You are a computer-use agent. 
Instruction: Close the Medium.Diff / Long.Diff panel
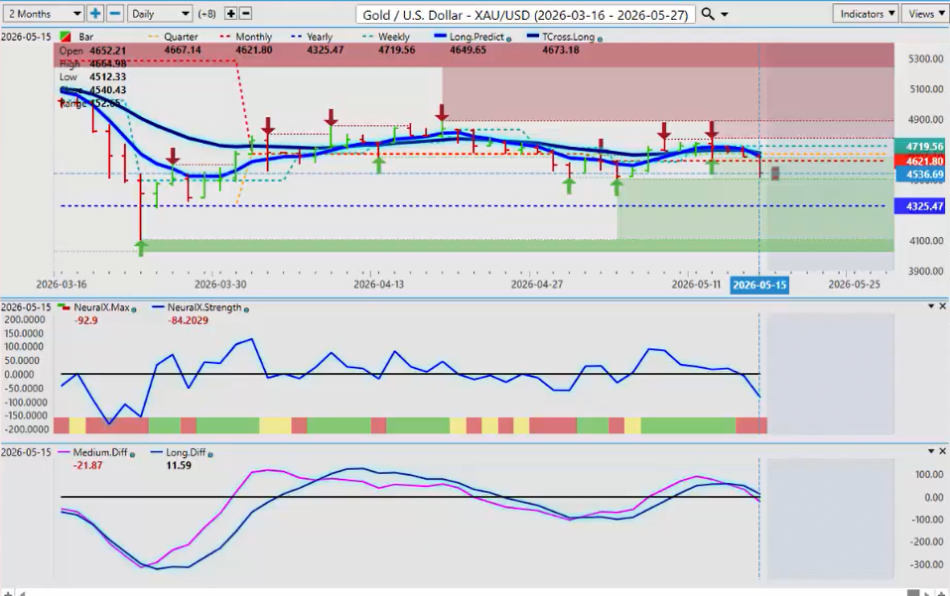tap(942, 451)
